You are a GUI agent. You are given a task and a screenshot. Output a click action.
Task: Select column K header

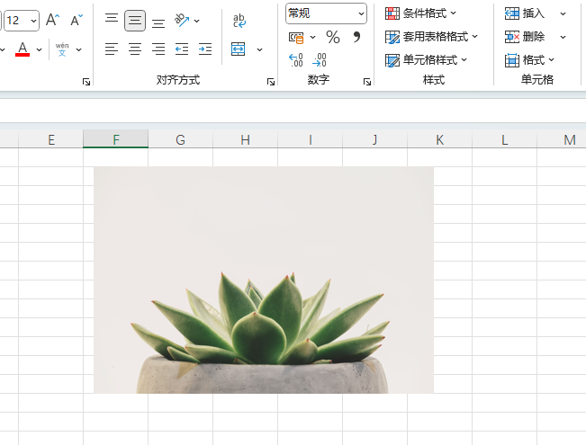440,139
